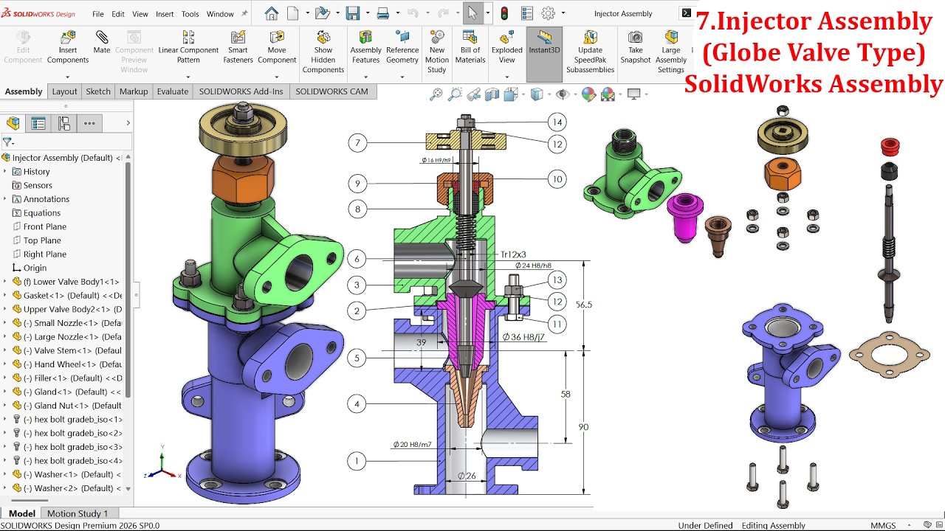Open the Options gear settings
The image size is (945, 531).
pyautogui.click(x=548, y=13)
